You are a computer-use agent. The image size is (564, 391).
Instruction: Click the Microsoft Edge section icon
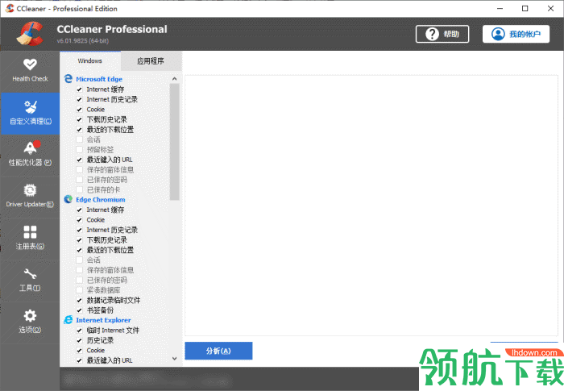(x=68, y=78)
